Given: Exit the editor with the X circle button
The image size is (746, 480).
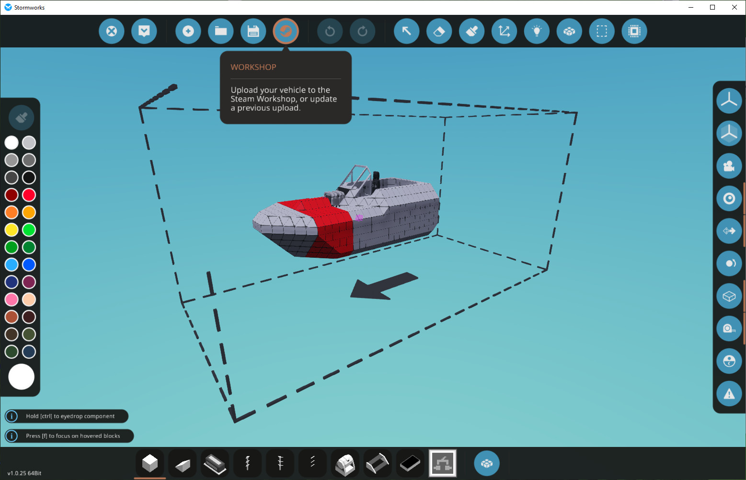Looking at the screenshot, I should pyautogui.click(x=112, y=31).
